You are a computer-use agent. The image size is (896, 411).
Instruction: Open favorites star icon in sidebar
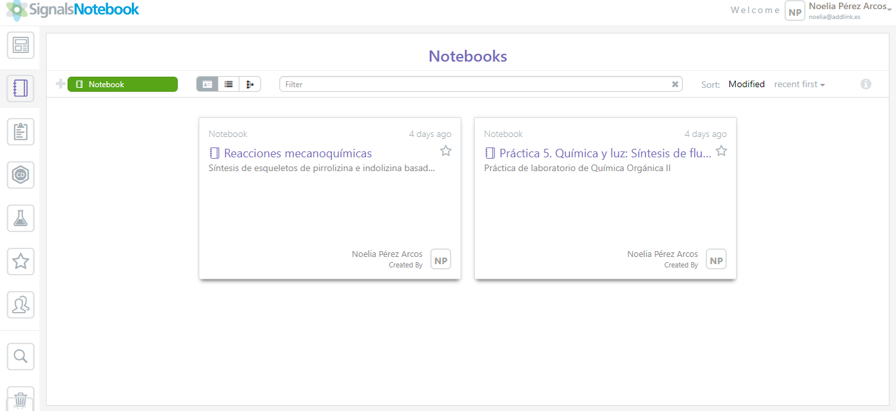coord(20,262)
